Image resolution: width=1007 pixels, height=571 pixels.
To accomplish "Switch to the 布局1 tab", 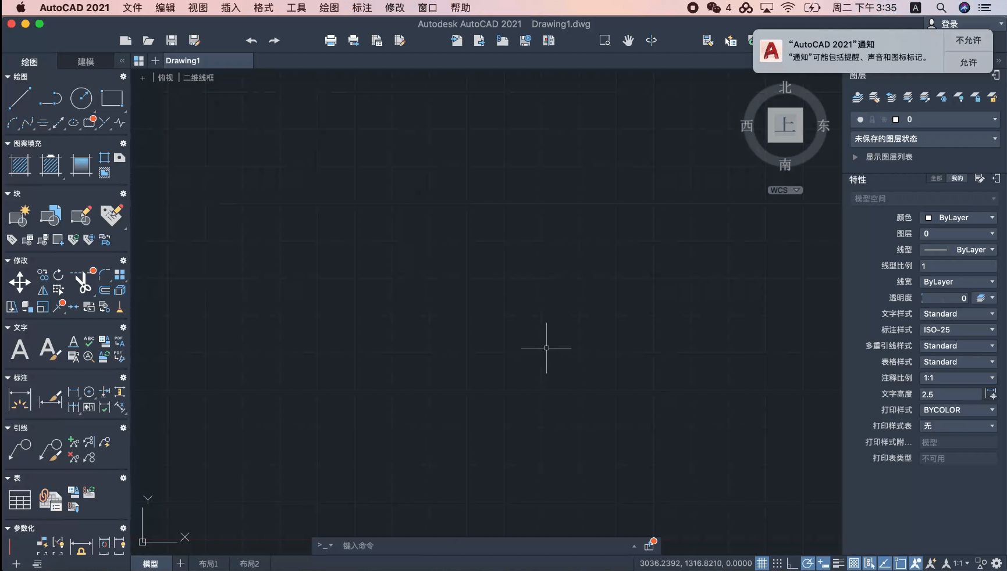I will (208, 563).
